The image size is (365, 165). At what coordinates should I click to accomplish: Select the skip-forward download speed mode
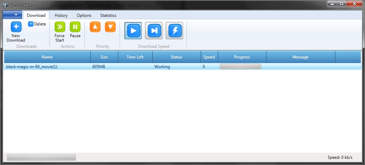click(154, 31)
